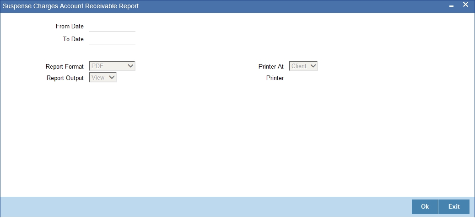Open the Report Output dropdown showing View

103,77
